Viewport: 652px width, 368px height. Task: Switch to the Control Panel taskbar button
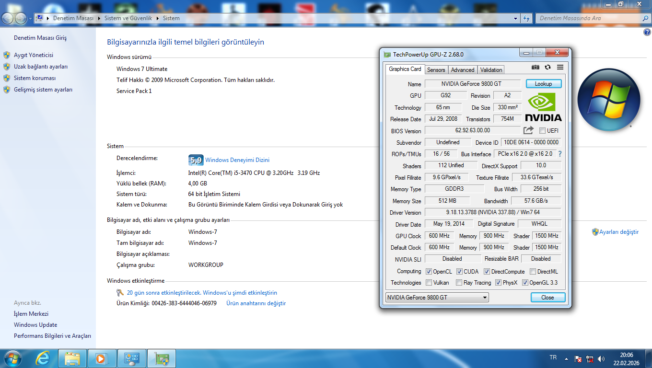[x=131, y=358]
